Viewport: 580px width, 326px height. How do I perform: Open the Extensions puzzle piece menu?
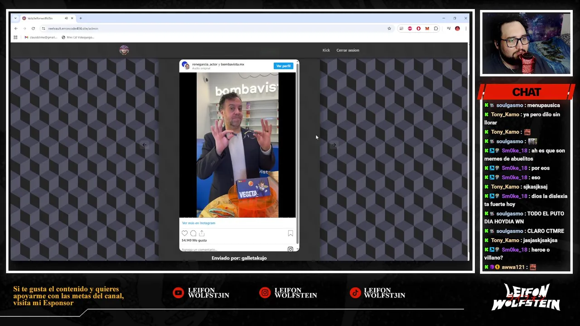pos(436,29)
